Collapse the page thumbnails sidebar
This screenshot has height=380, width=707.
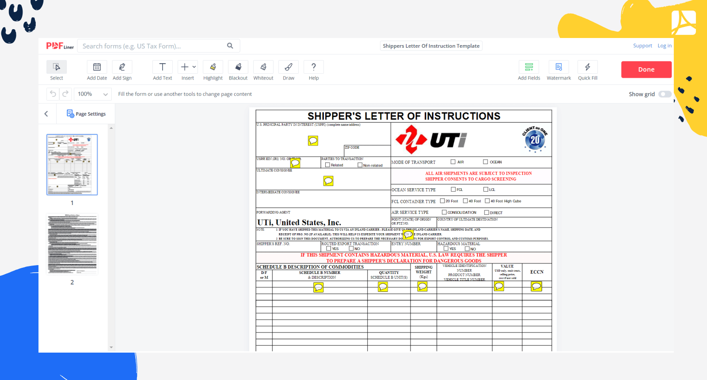tap(46, 114)
